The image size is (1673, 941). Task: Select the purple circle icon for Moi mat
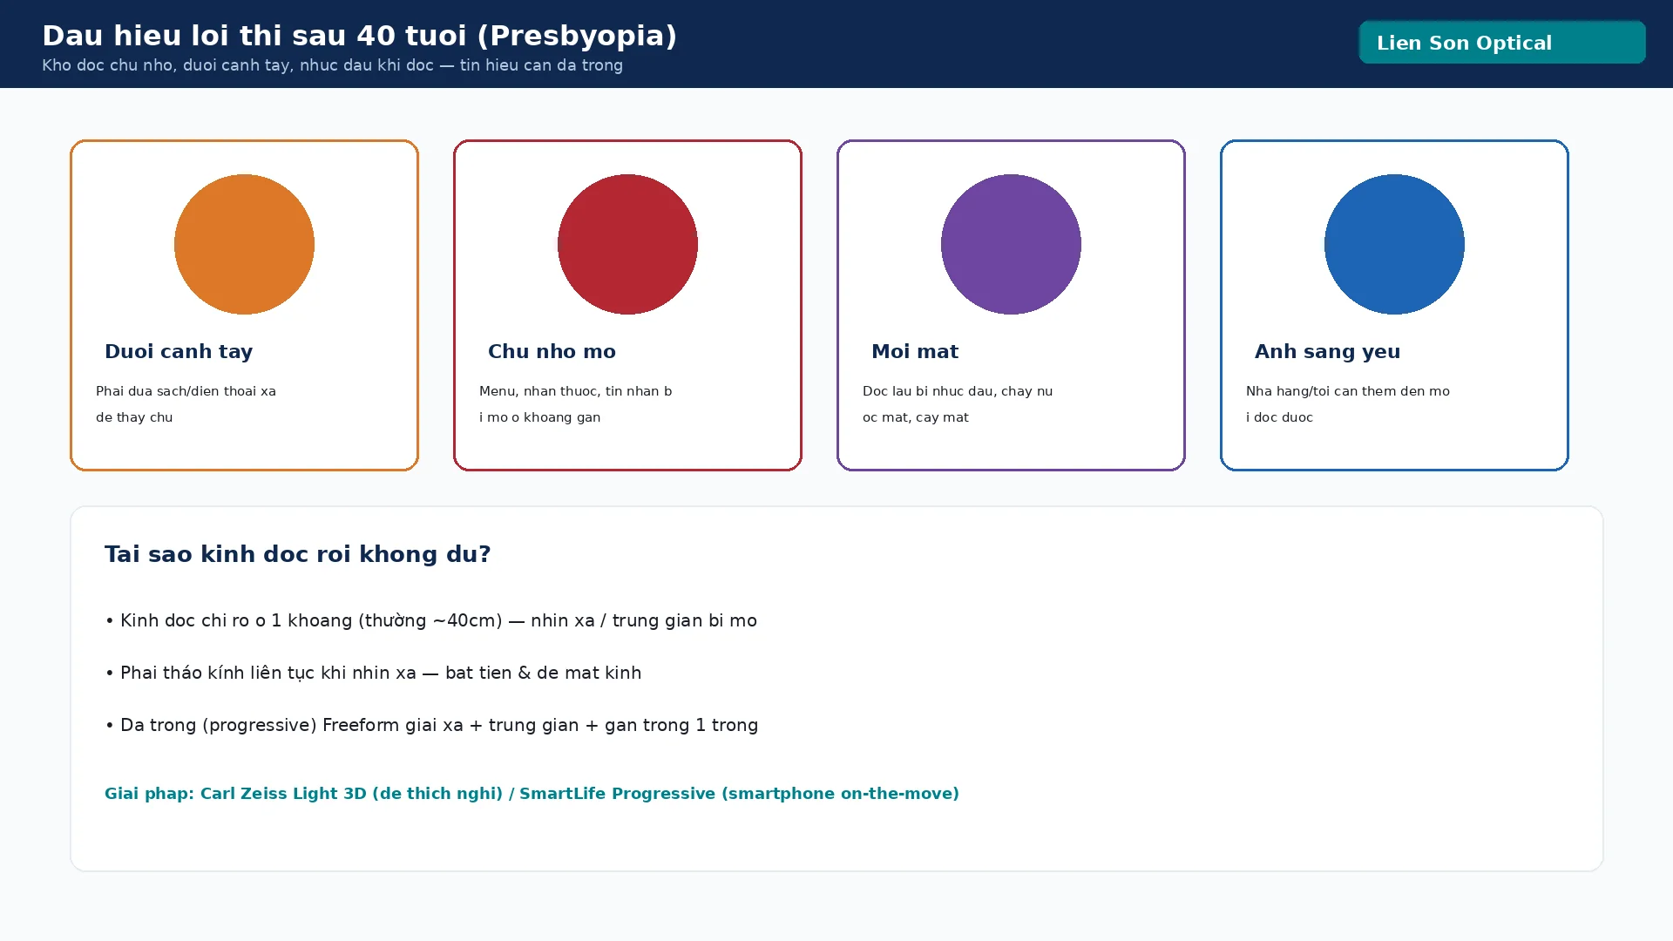point(1011,244)
